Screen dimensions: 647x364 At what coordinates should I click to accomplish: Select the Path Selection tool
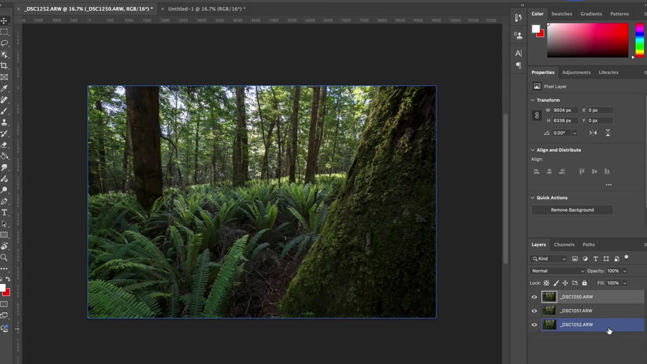4,224
